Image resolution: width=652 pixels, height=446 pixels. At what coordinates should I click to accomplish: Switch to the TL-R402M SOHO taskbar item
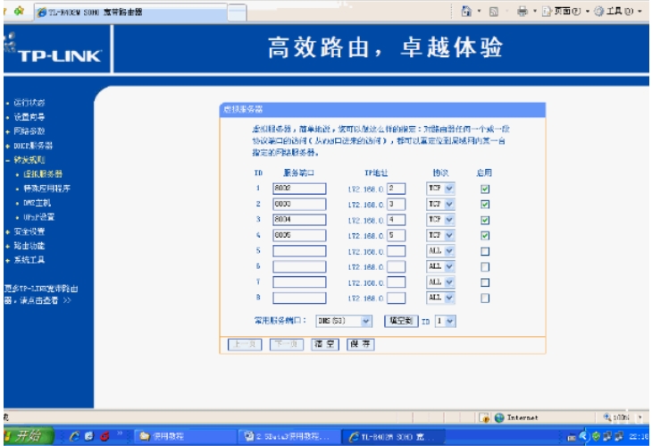click(x=393, y=436)
